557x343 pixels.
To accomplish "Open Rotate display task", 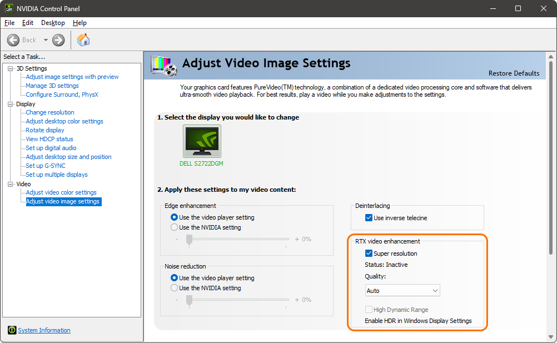I will click(45, 130).
